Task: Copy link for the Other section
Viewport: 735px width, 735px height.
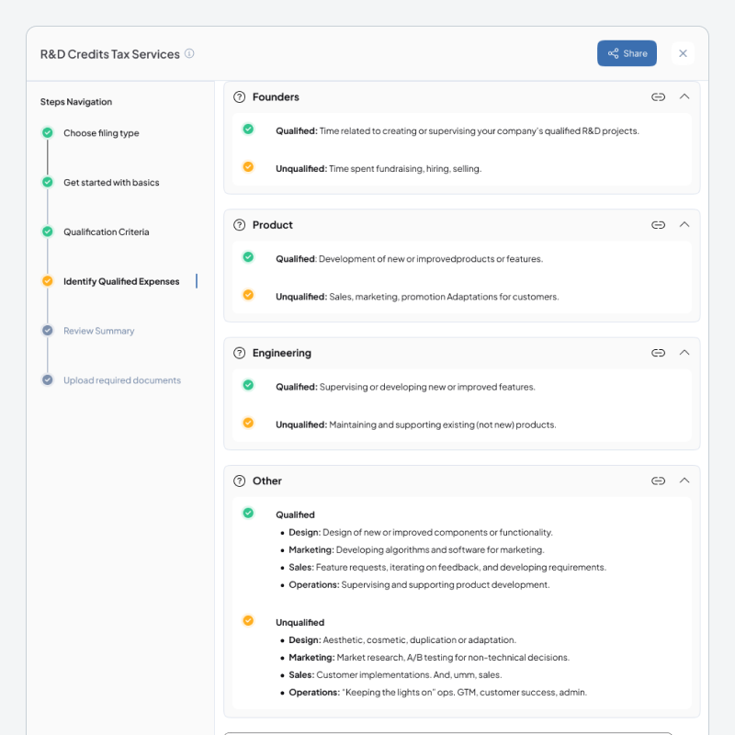Action: point(658,481)
